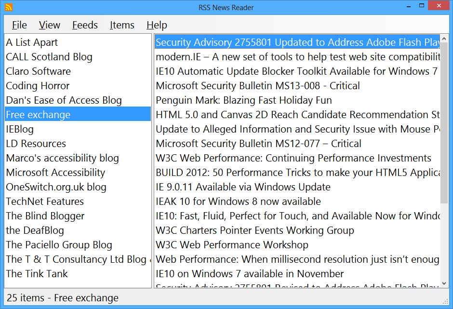Image resolution: width=453 pixels, height=309 pixels.
Task: Select the OneSwitch.org.uk blog feed
Action: click(78, 187)
